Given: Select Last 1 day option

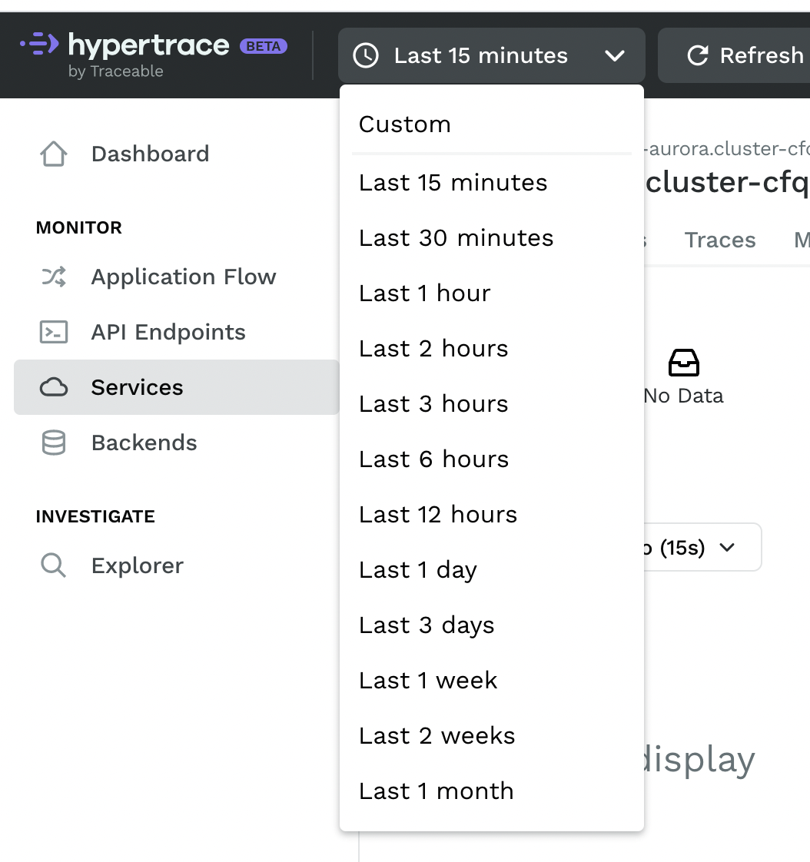Looking at the screenshot, I should coord(417,570).
